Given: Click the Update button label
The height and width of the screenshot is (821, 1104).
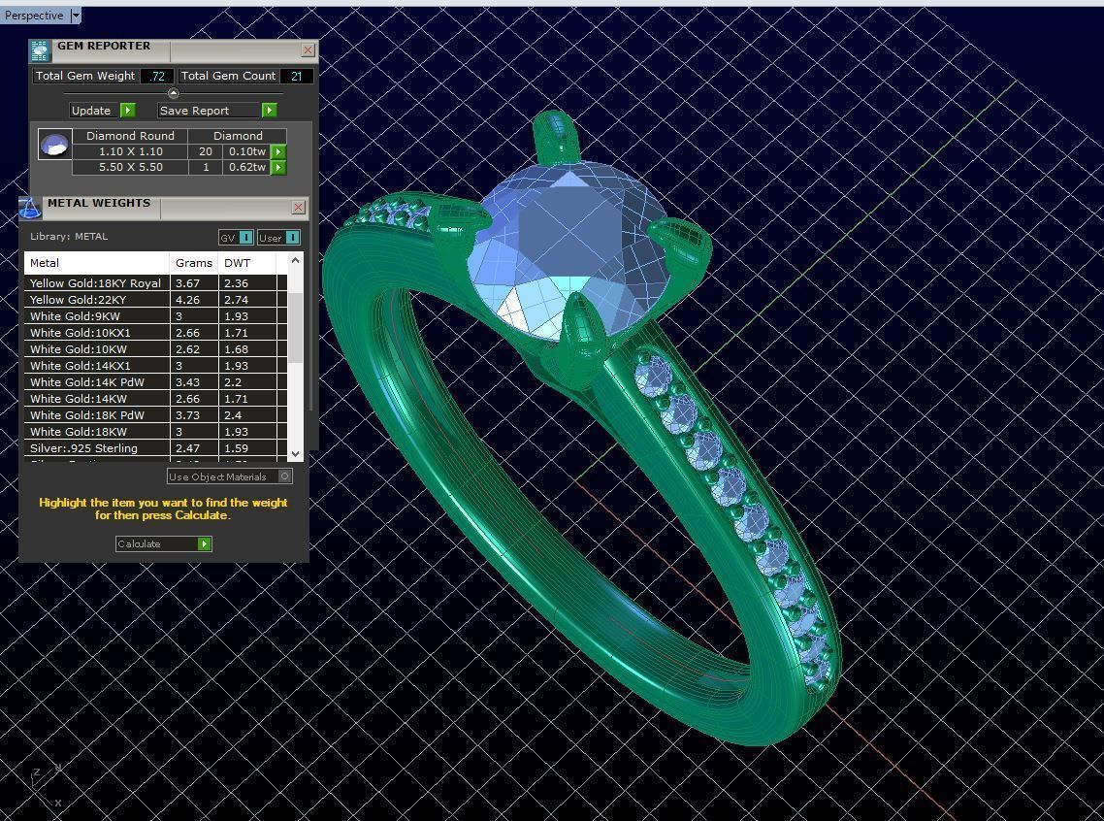Looking at the screenshot, I should click(91, 111).
